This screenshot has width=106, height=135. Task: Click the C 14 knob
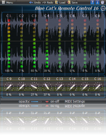click(x=72, y=87)
